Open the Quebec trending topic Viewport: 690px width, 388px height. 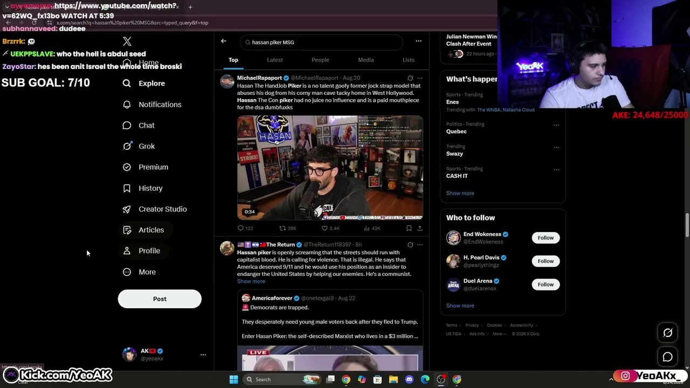pyautogui.click(x=457, y=131)
